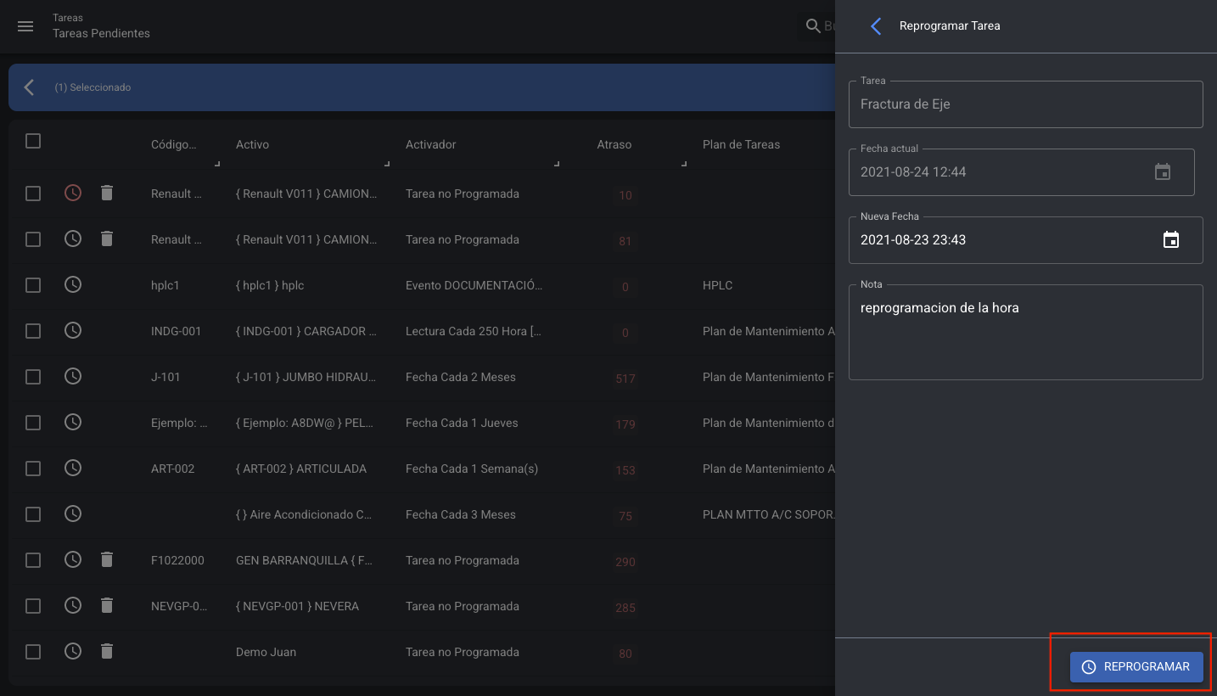Click the reschedule clock icon for J-101 row
Screen dimensions: 1217x696
73,377
